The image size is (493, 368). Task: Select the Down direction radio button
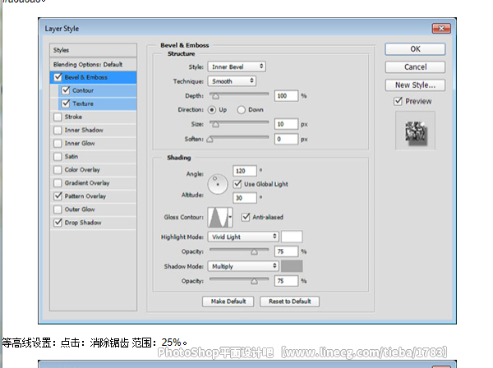[241, 110]
